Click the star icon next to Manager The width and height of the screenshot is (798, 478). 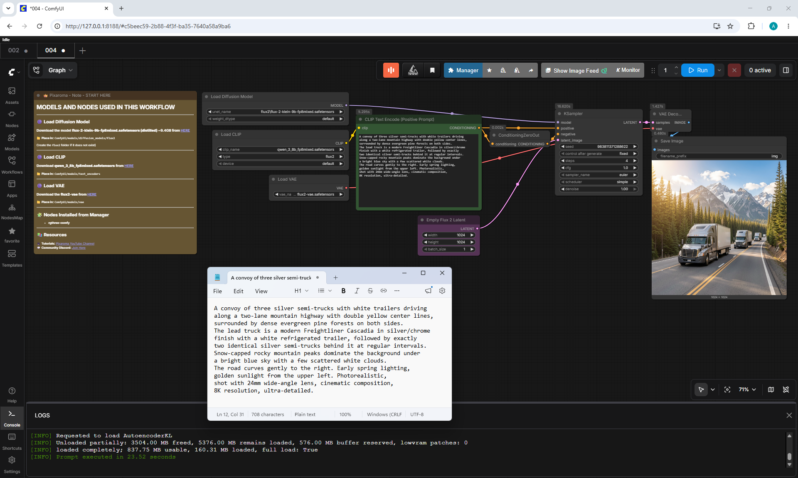pyautogui.click(x=489, y=70)
